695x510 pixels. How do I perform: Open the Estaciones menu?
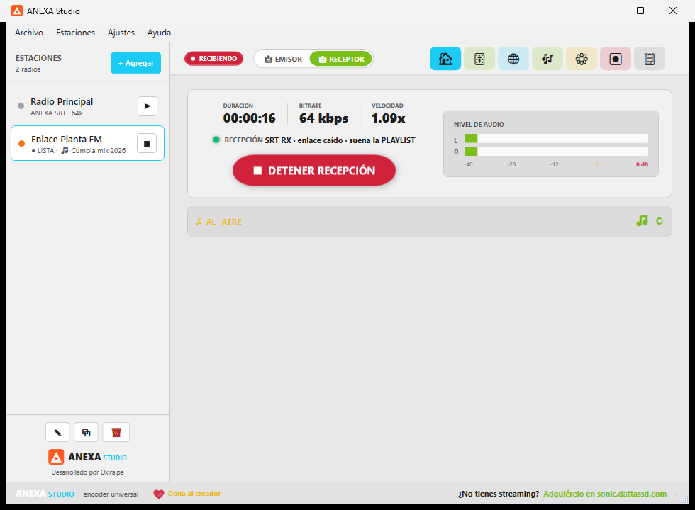[x=75, y=33]
